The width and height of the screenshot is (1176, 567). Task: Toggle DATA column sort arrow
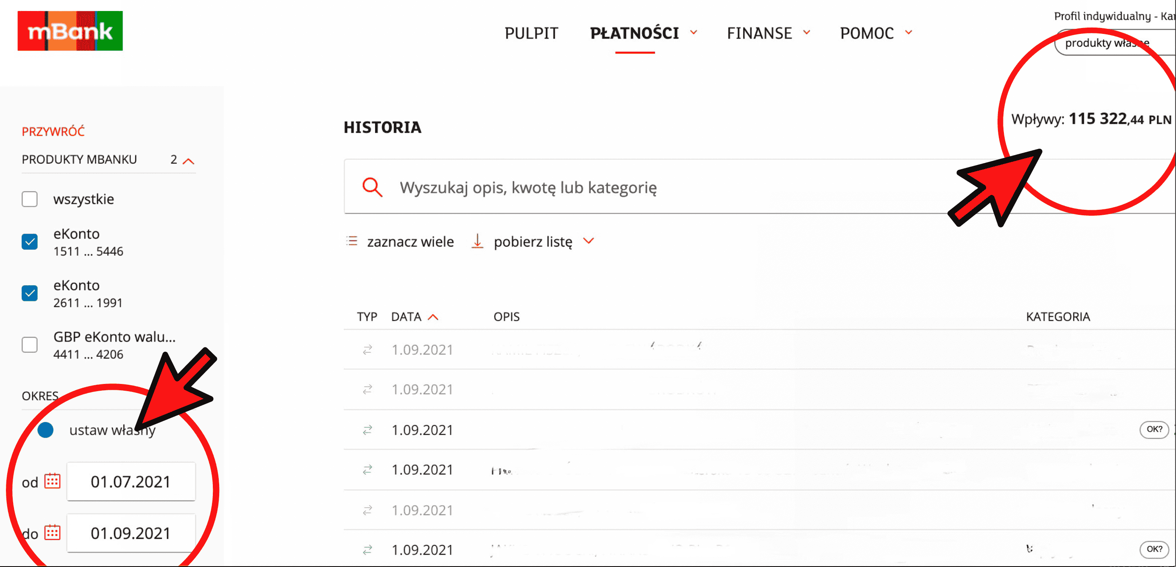tap(433, 317)
